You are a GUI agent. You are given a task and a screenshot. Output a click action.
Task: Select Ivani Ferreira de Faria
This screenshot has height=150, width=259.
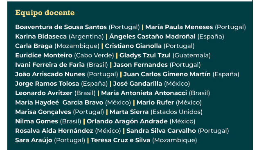click(50, 65)
